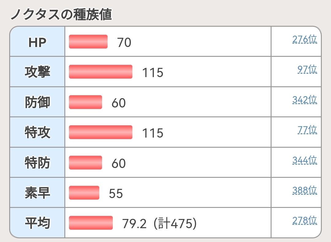331x242 pixels.
Task: Open the 344位 special defense ranking link
Action: click(305, 160)
